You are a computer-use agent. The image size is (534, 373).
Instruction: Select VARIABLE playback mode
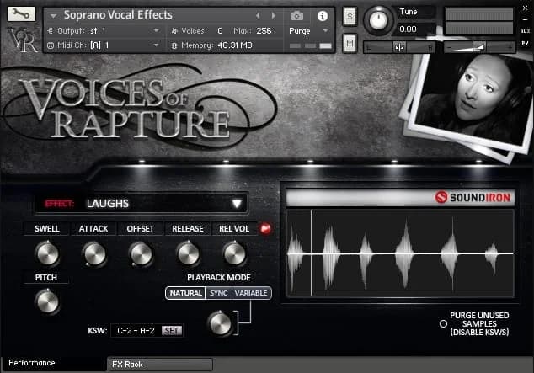tap(251, 293)
